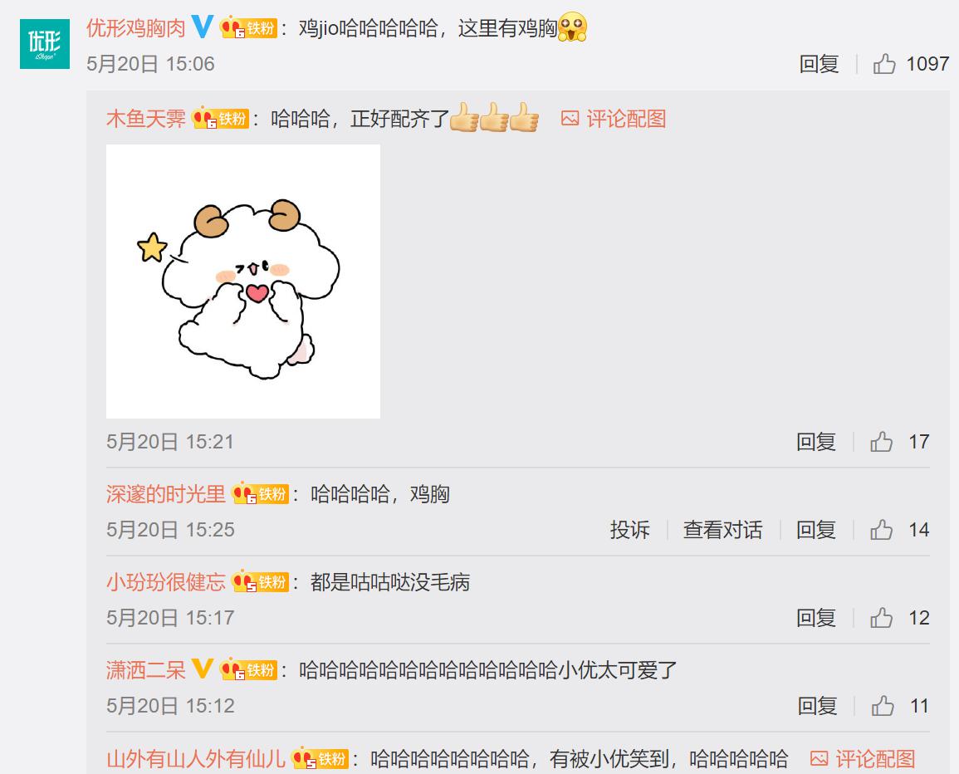959x774 pixels.
Task: Reply to 潇洒二呆's comment
Action: point(817,705)
